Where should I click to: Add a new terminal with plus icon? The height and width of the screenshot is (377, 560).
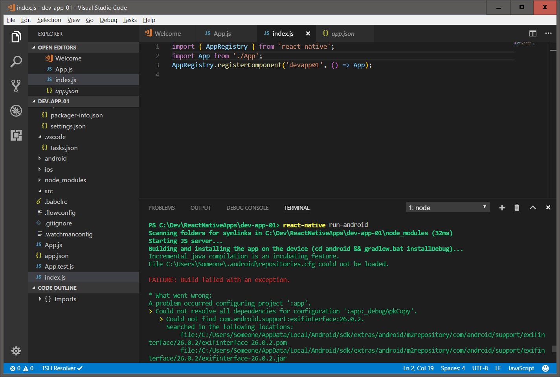[502, 207]
